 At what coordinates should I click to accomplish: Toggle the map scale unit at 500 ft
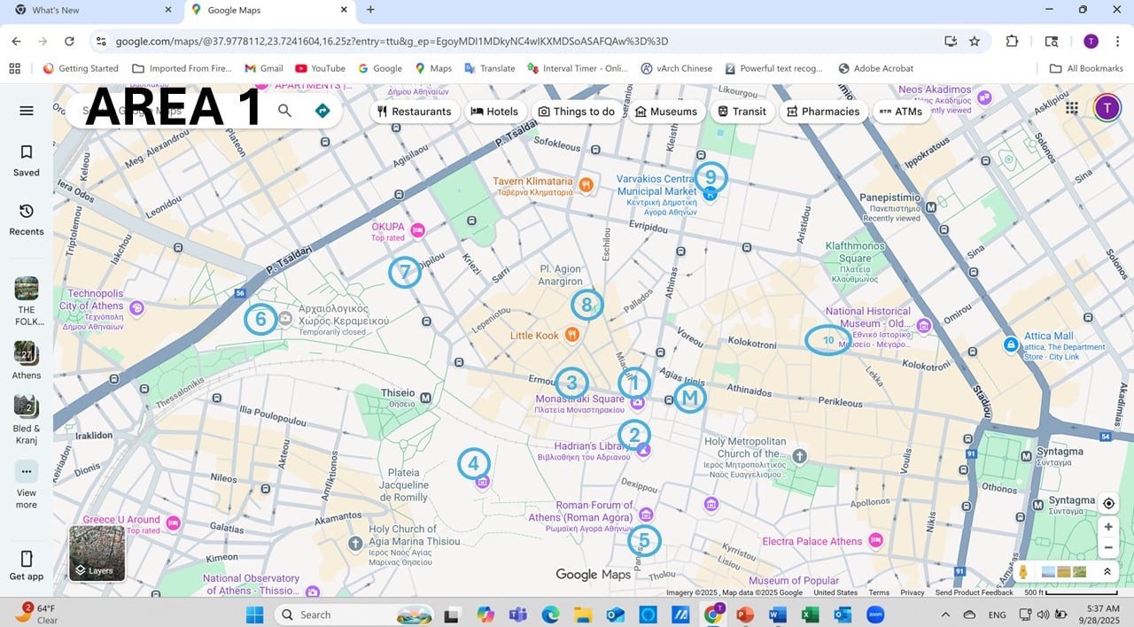1070,592
